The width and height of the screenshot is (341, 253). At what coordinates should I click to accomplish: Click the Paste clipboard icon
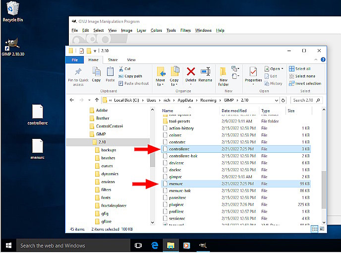(x=110, y=72)
